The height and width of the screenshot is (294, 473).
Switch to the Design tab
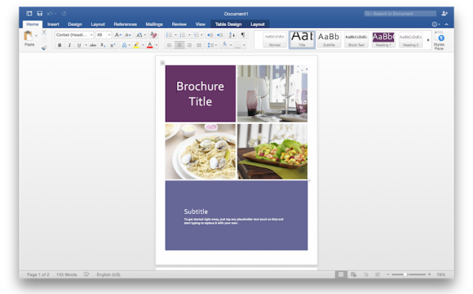pyautogui.click(x=75, y=24)
